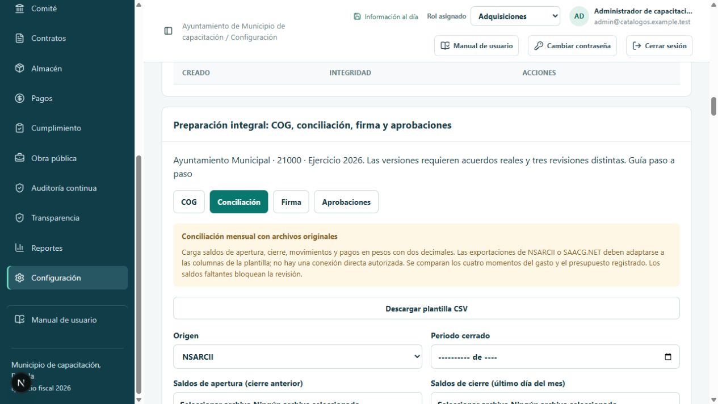The height and width of the screenshot is (404, 718).
Task: Click the sidebar Manual de usuario book icon
Action: 20,319
